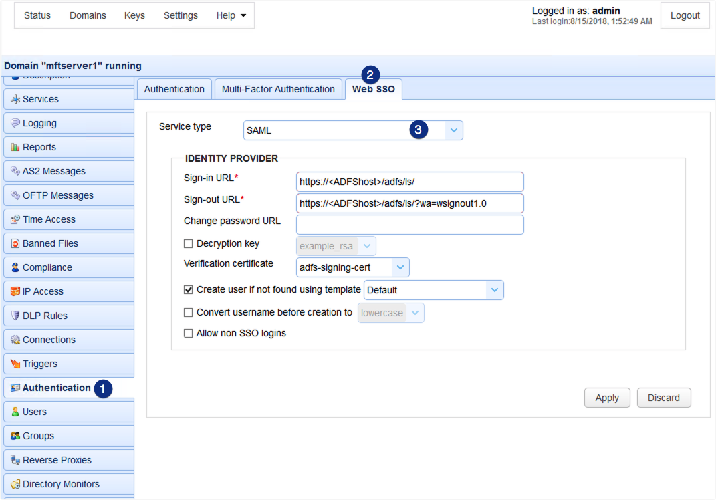
Task: Uncheck create user if not found option
Action: coord(188,289)
